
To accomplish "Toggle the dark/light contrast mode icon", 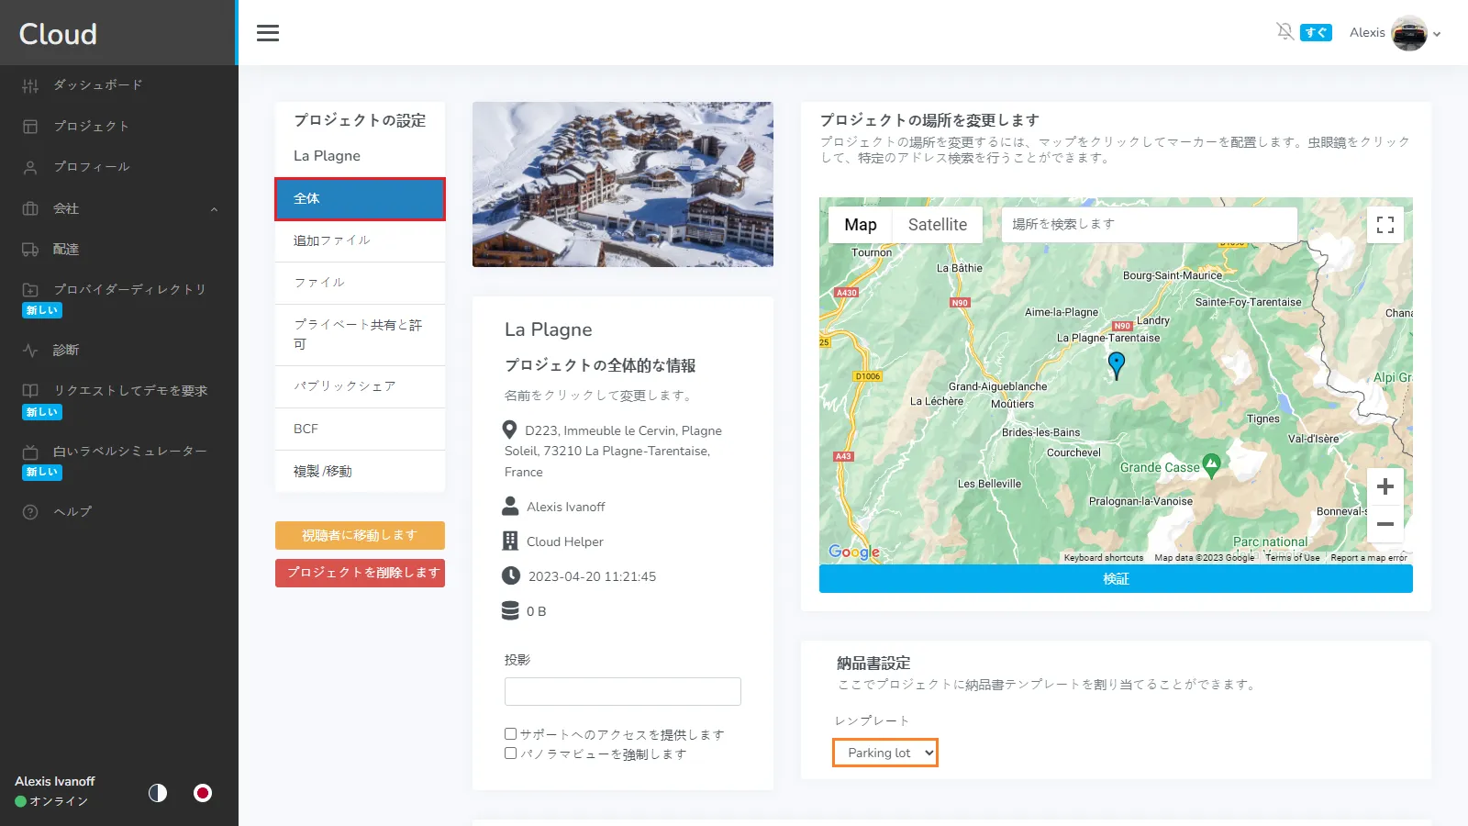I will point(158,793).
